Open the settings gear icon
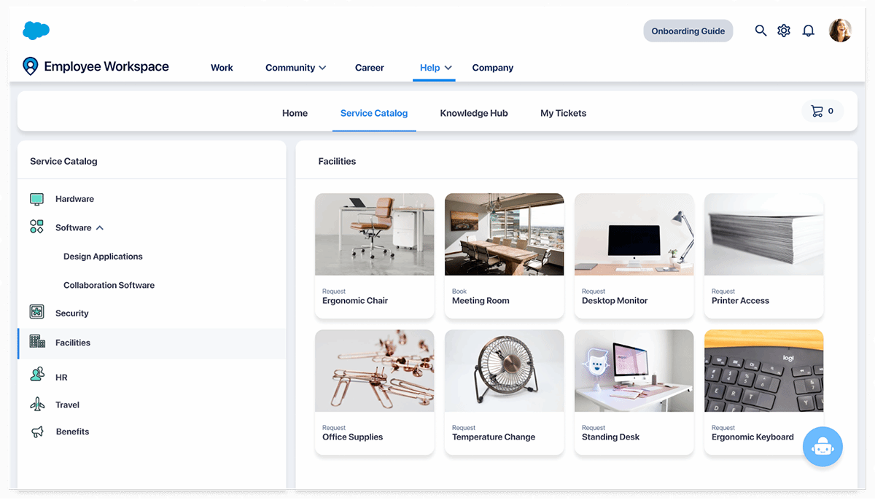875x500 pixels. (784, 31)
